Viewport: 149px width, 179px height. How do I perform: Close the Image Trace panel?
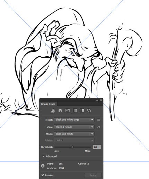(x=101, y=100)
